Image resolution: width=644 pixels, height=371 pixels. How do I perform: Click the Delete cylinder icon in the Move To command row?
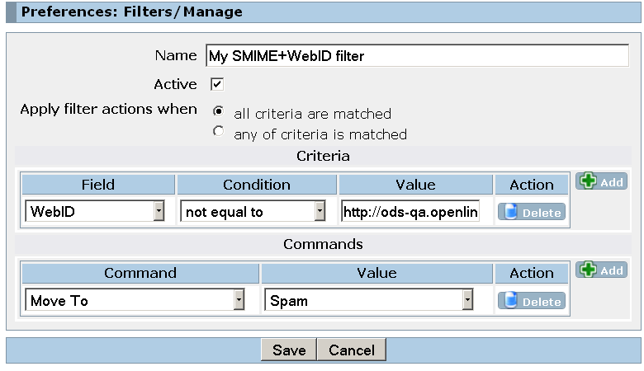coord(510,300)
